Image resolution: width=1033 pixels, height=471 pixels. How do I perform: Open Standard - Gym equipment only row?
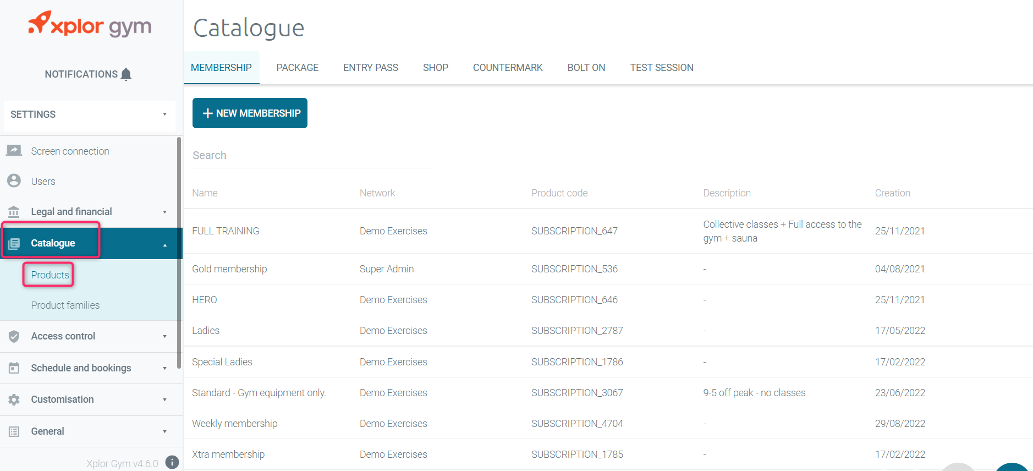pyautogui.click(x=608, y=393)
